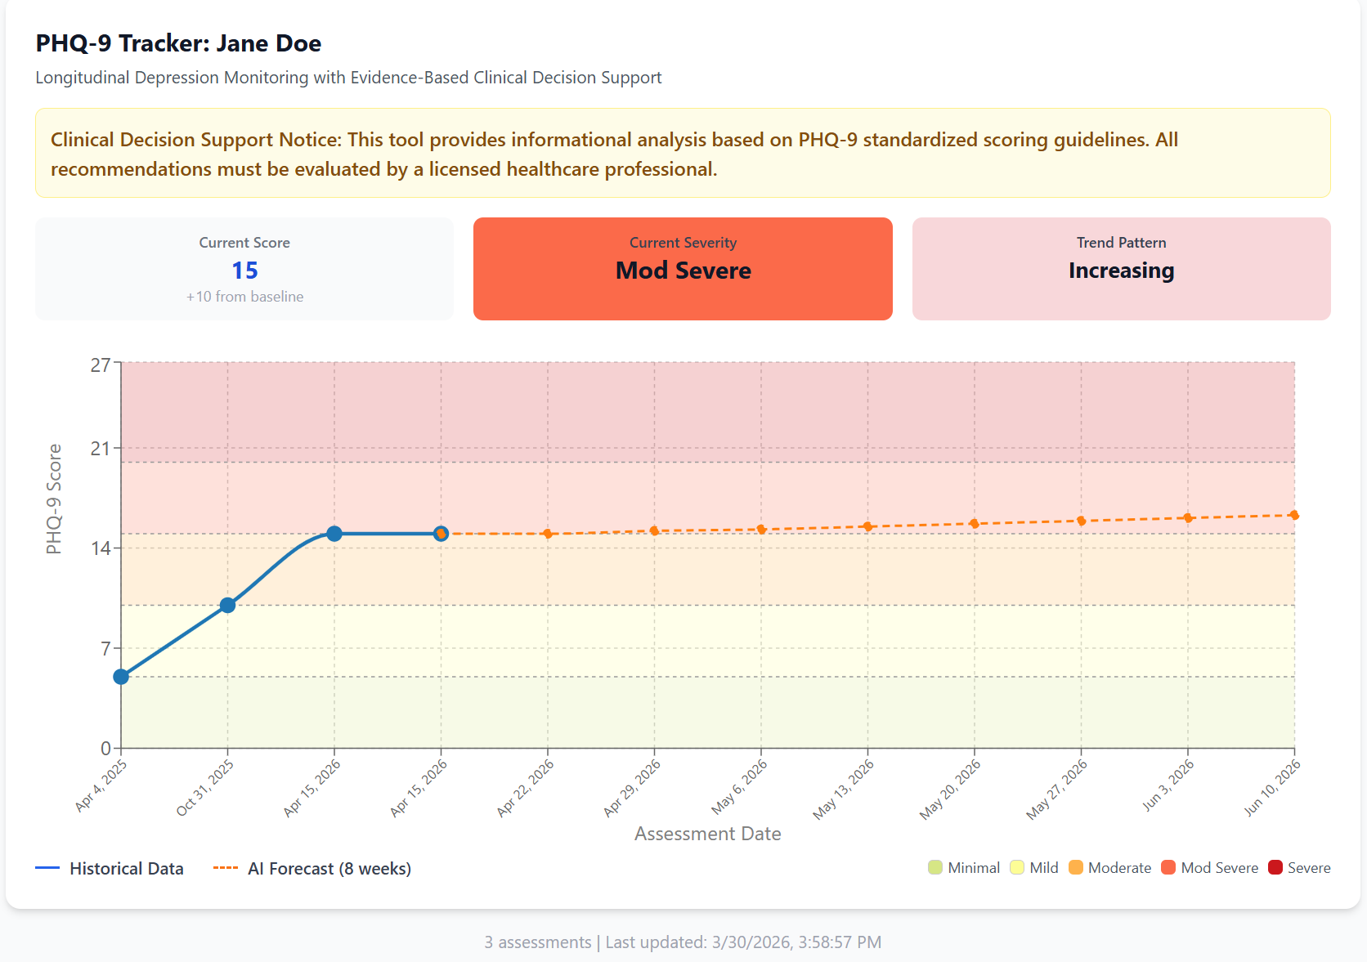This screenshot has width=1367, height=962.
Task: Toggle AI Forecast (8 weeks) series visibility
Action: coord(329,868)
